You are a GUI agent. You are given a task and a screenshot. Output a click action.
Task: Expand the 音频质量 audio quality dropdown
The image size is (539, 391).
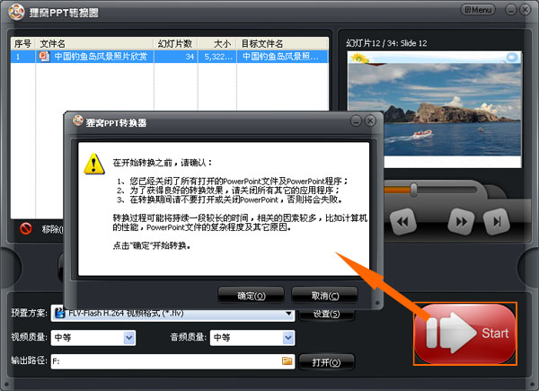tap(288, 338)
